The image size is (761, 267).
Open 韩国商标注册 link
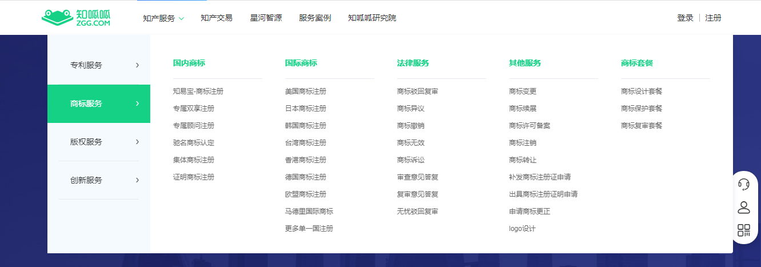click(x=306, y=126)
